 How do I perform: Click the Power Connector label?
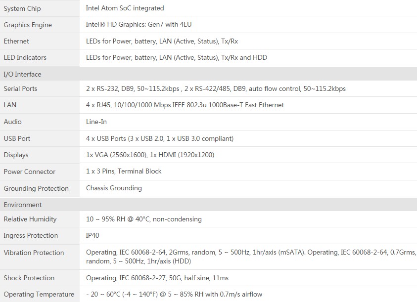tap(30, 172)
